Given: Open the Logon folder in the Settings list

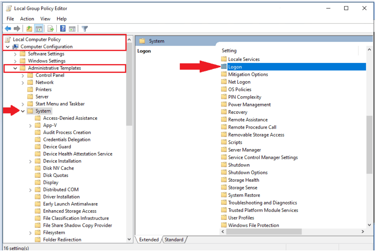Looking at the screenshot, I should click(x=235, y=67).
